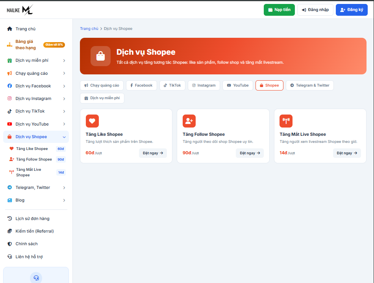Click the order history clock icon
Screen dimensions: 374x283
(x=9, y=218)
